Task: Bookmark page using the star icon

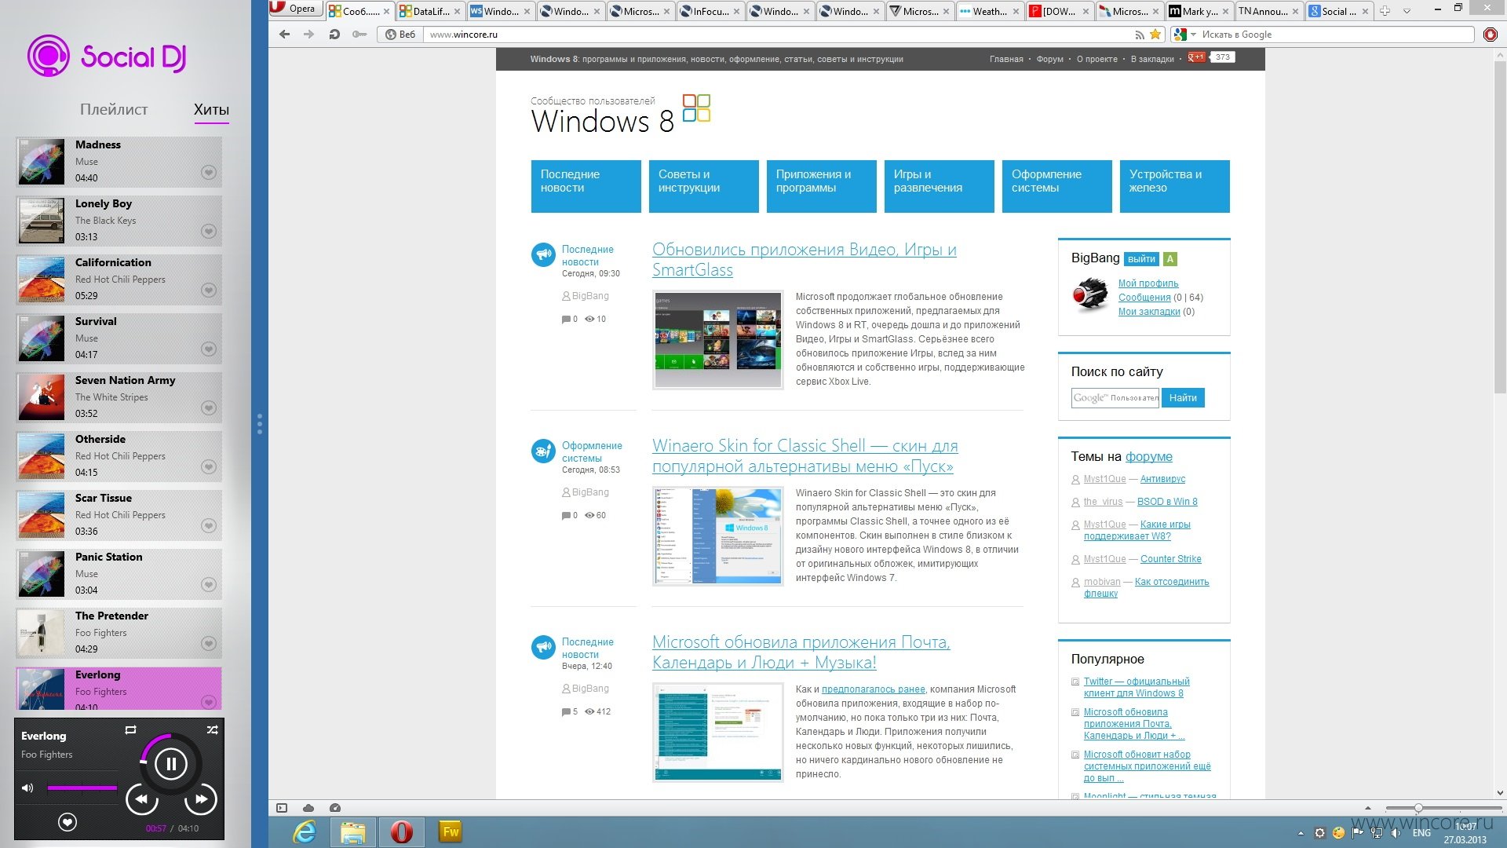Action: 1155,35
